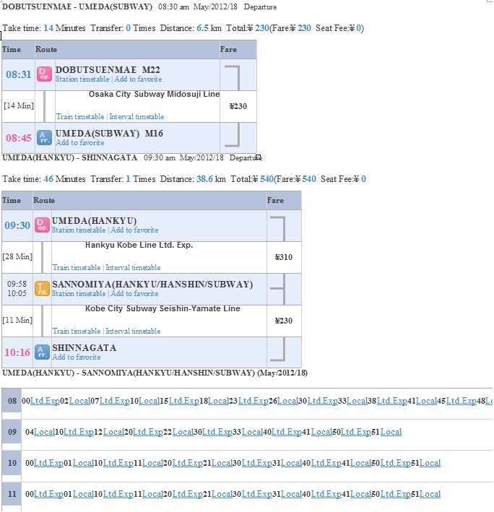
Task: Open Interval timetable for Kobe Seishin-Yamate Line
Action: (x=133, y=331)
